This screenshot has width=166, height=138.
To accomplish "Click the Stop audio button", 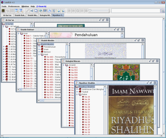I will [x=86, y=11].
